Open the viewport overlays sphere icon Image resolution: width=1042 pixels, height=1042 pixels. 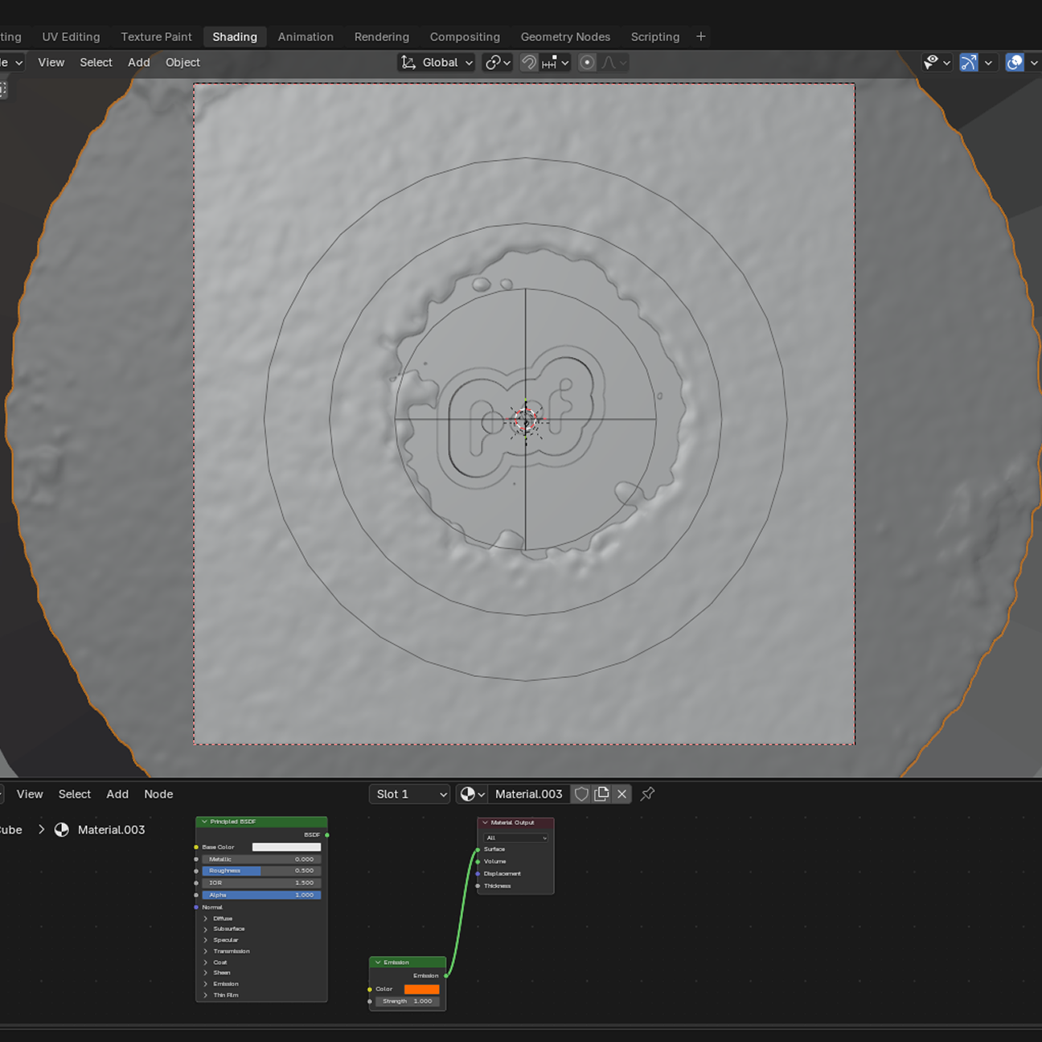coord(1015,62)
